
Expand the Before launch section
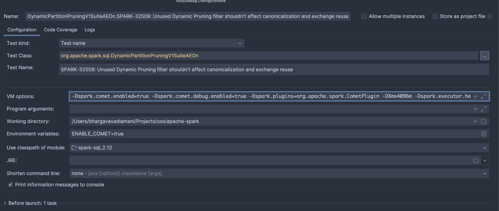(5, 203)
